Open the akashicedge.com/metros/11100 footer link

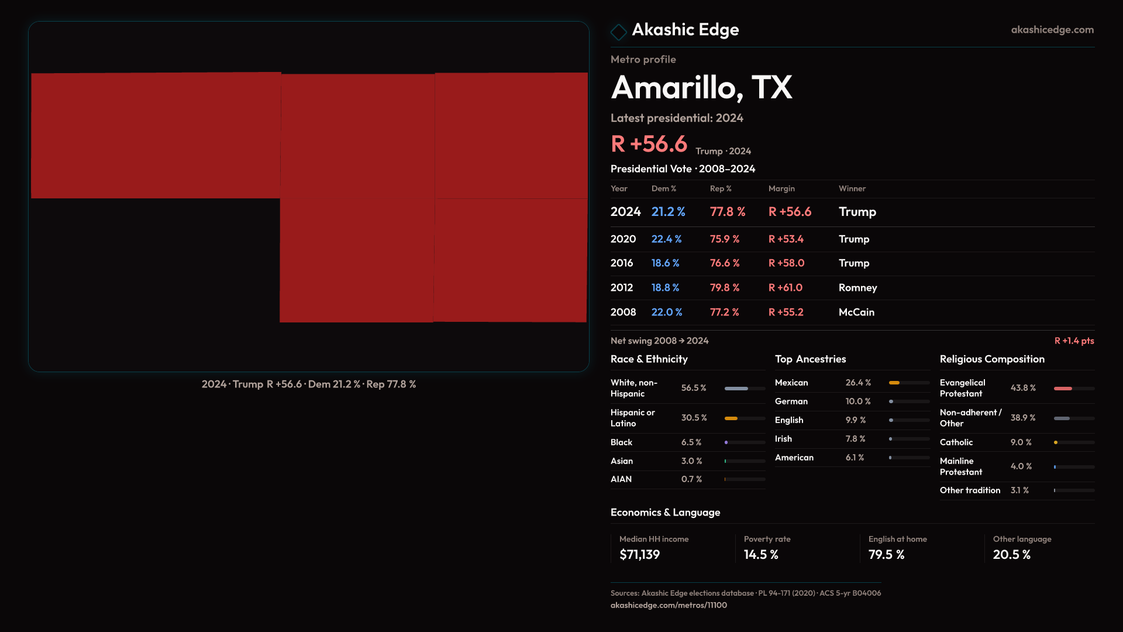pyautogui.click(x=669, y=605)
